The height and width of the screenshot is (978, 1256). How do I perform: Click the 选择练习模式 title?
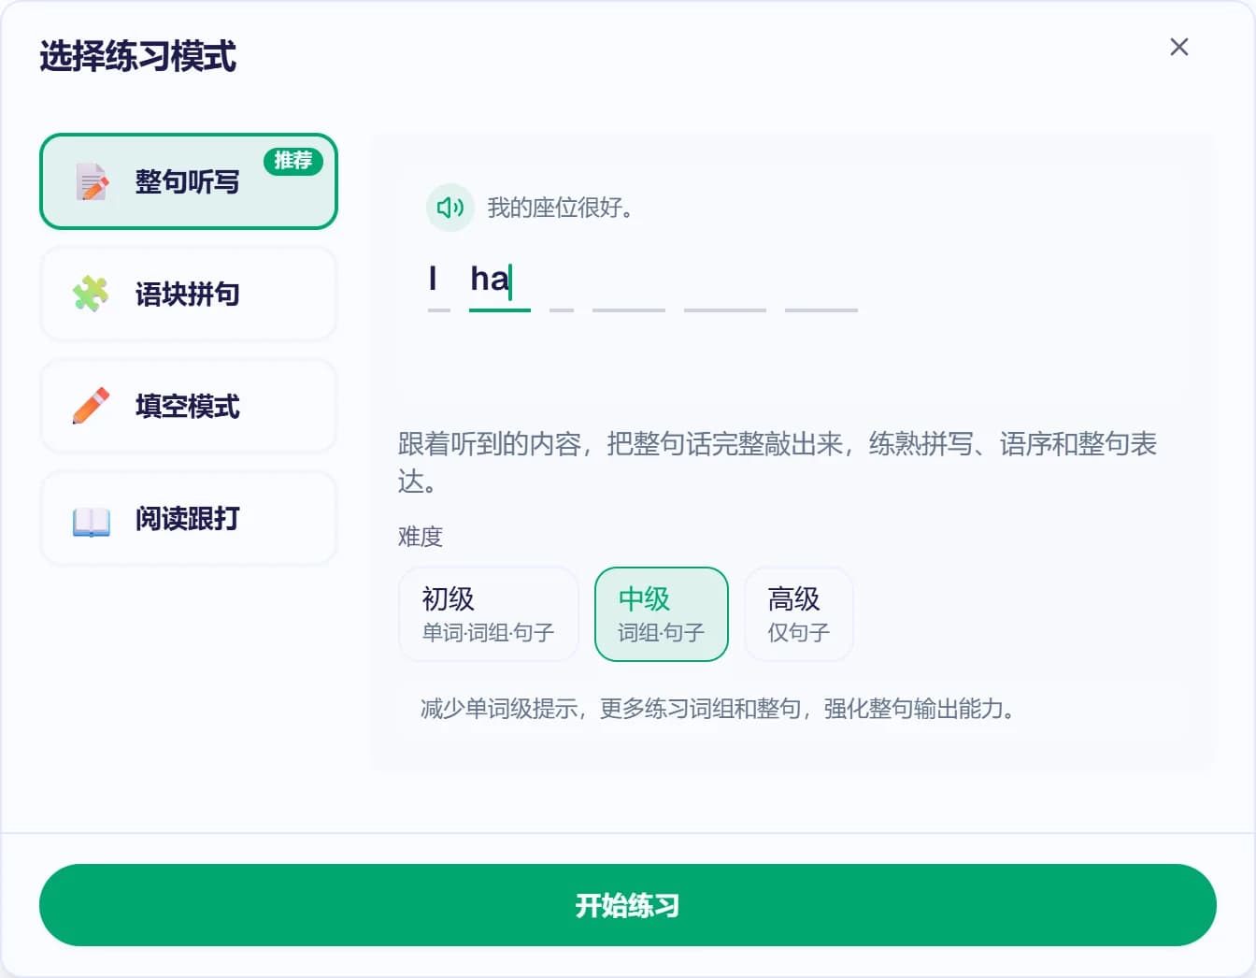tap(137, 56)
